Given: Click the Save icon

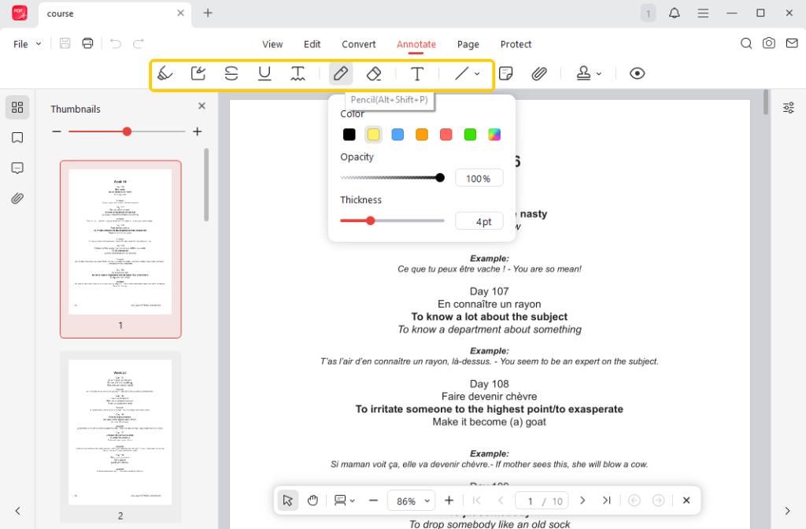Looking at the screenshot, I should pos(65,43).
